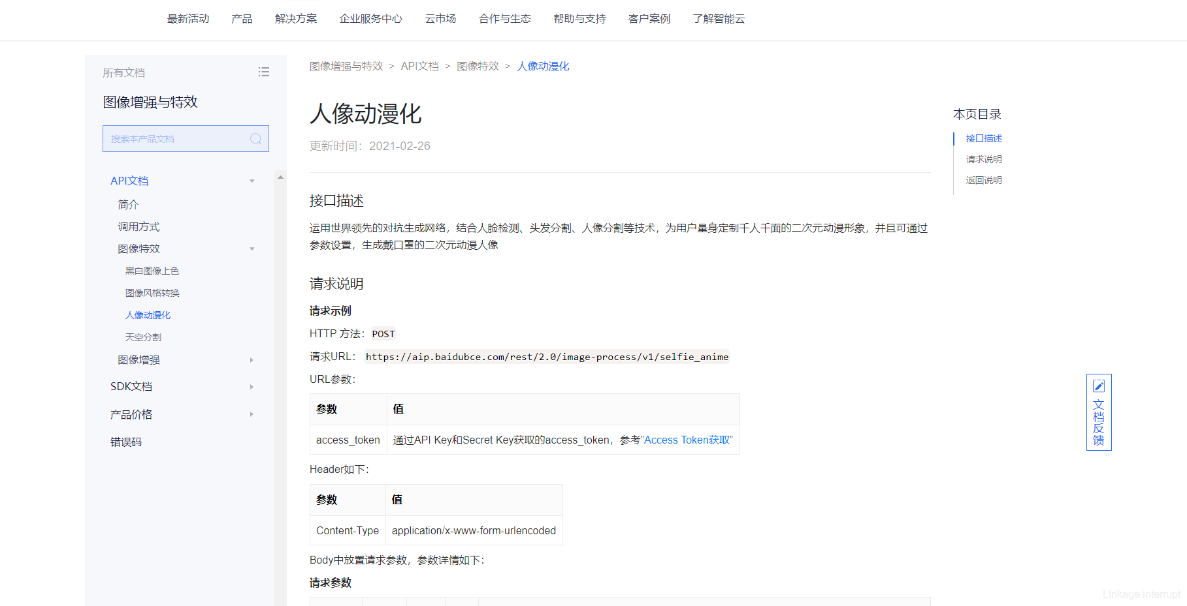Expand the SDK文档 section

(x=252, y=386)
